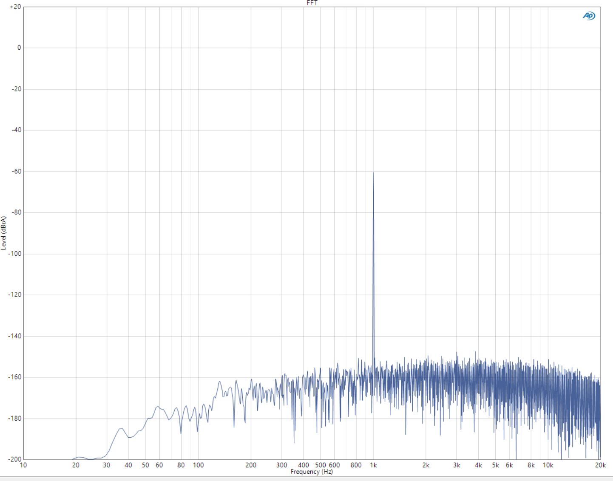Click the 30 Hz frequency axis label
Screen dimensions: 613x481
point(107,465)
